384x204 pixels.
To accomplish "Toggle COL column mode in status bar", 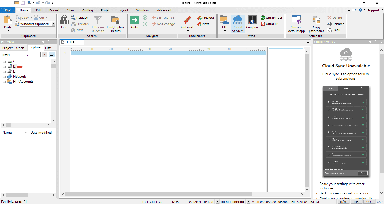I will click(369, 201).
